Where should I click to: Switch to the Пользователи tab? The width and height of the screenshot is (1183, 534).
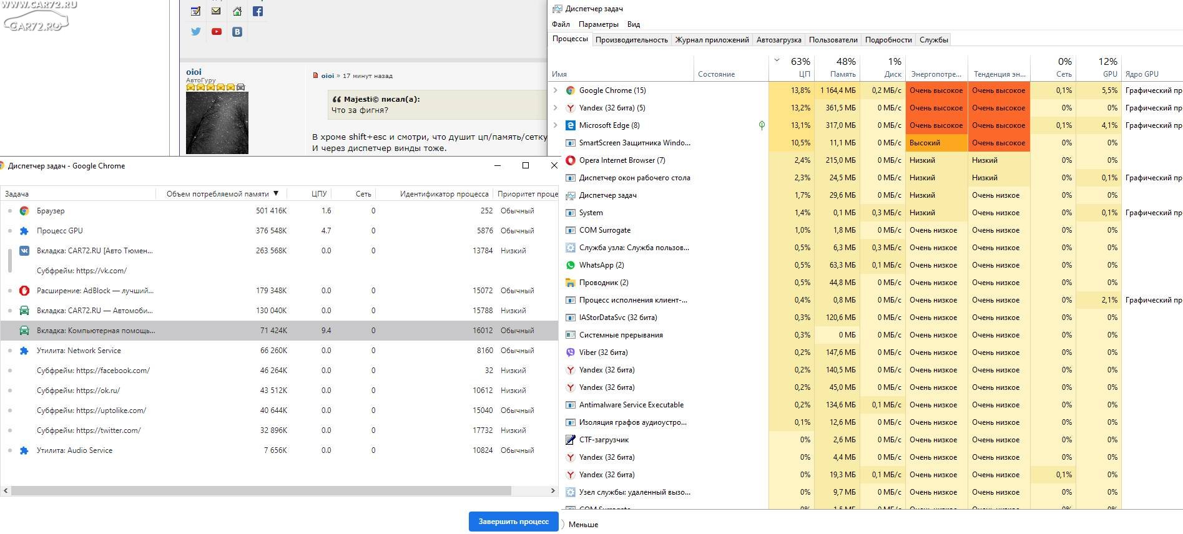(x=833, y=40)
